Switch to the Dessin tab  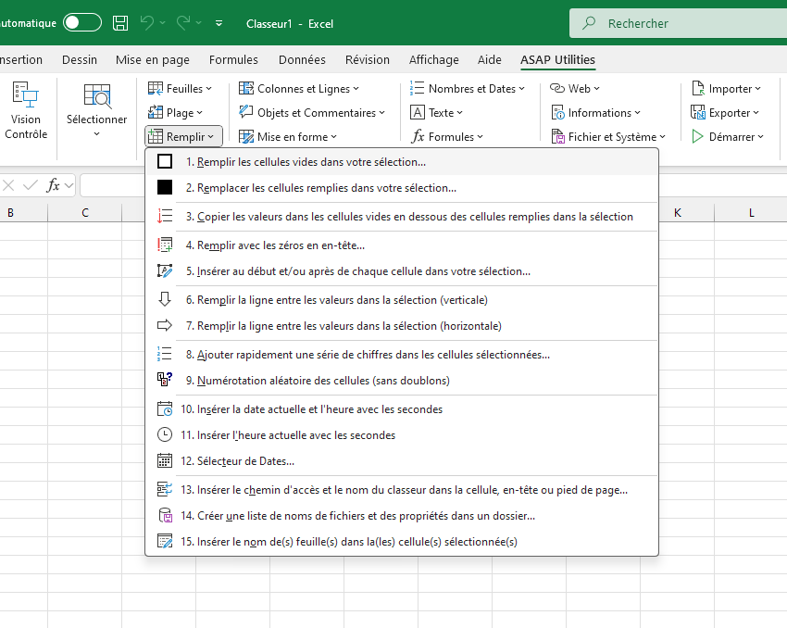click(80, 59)
